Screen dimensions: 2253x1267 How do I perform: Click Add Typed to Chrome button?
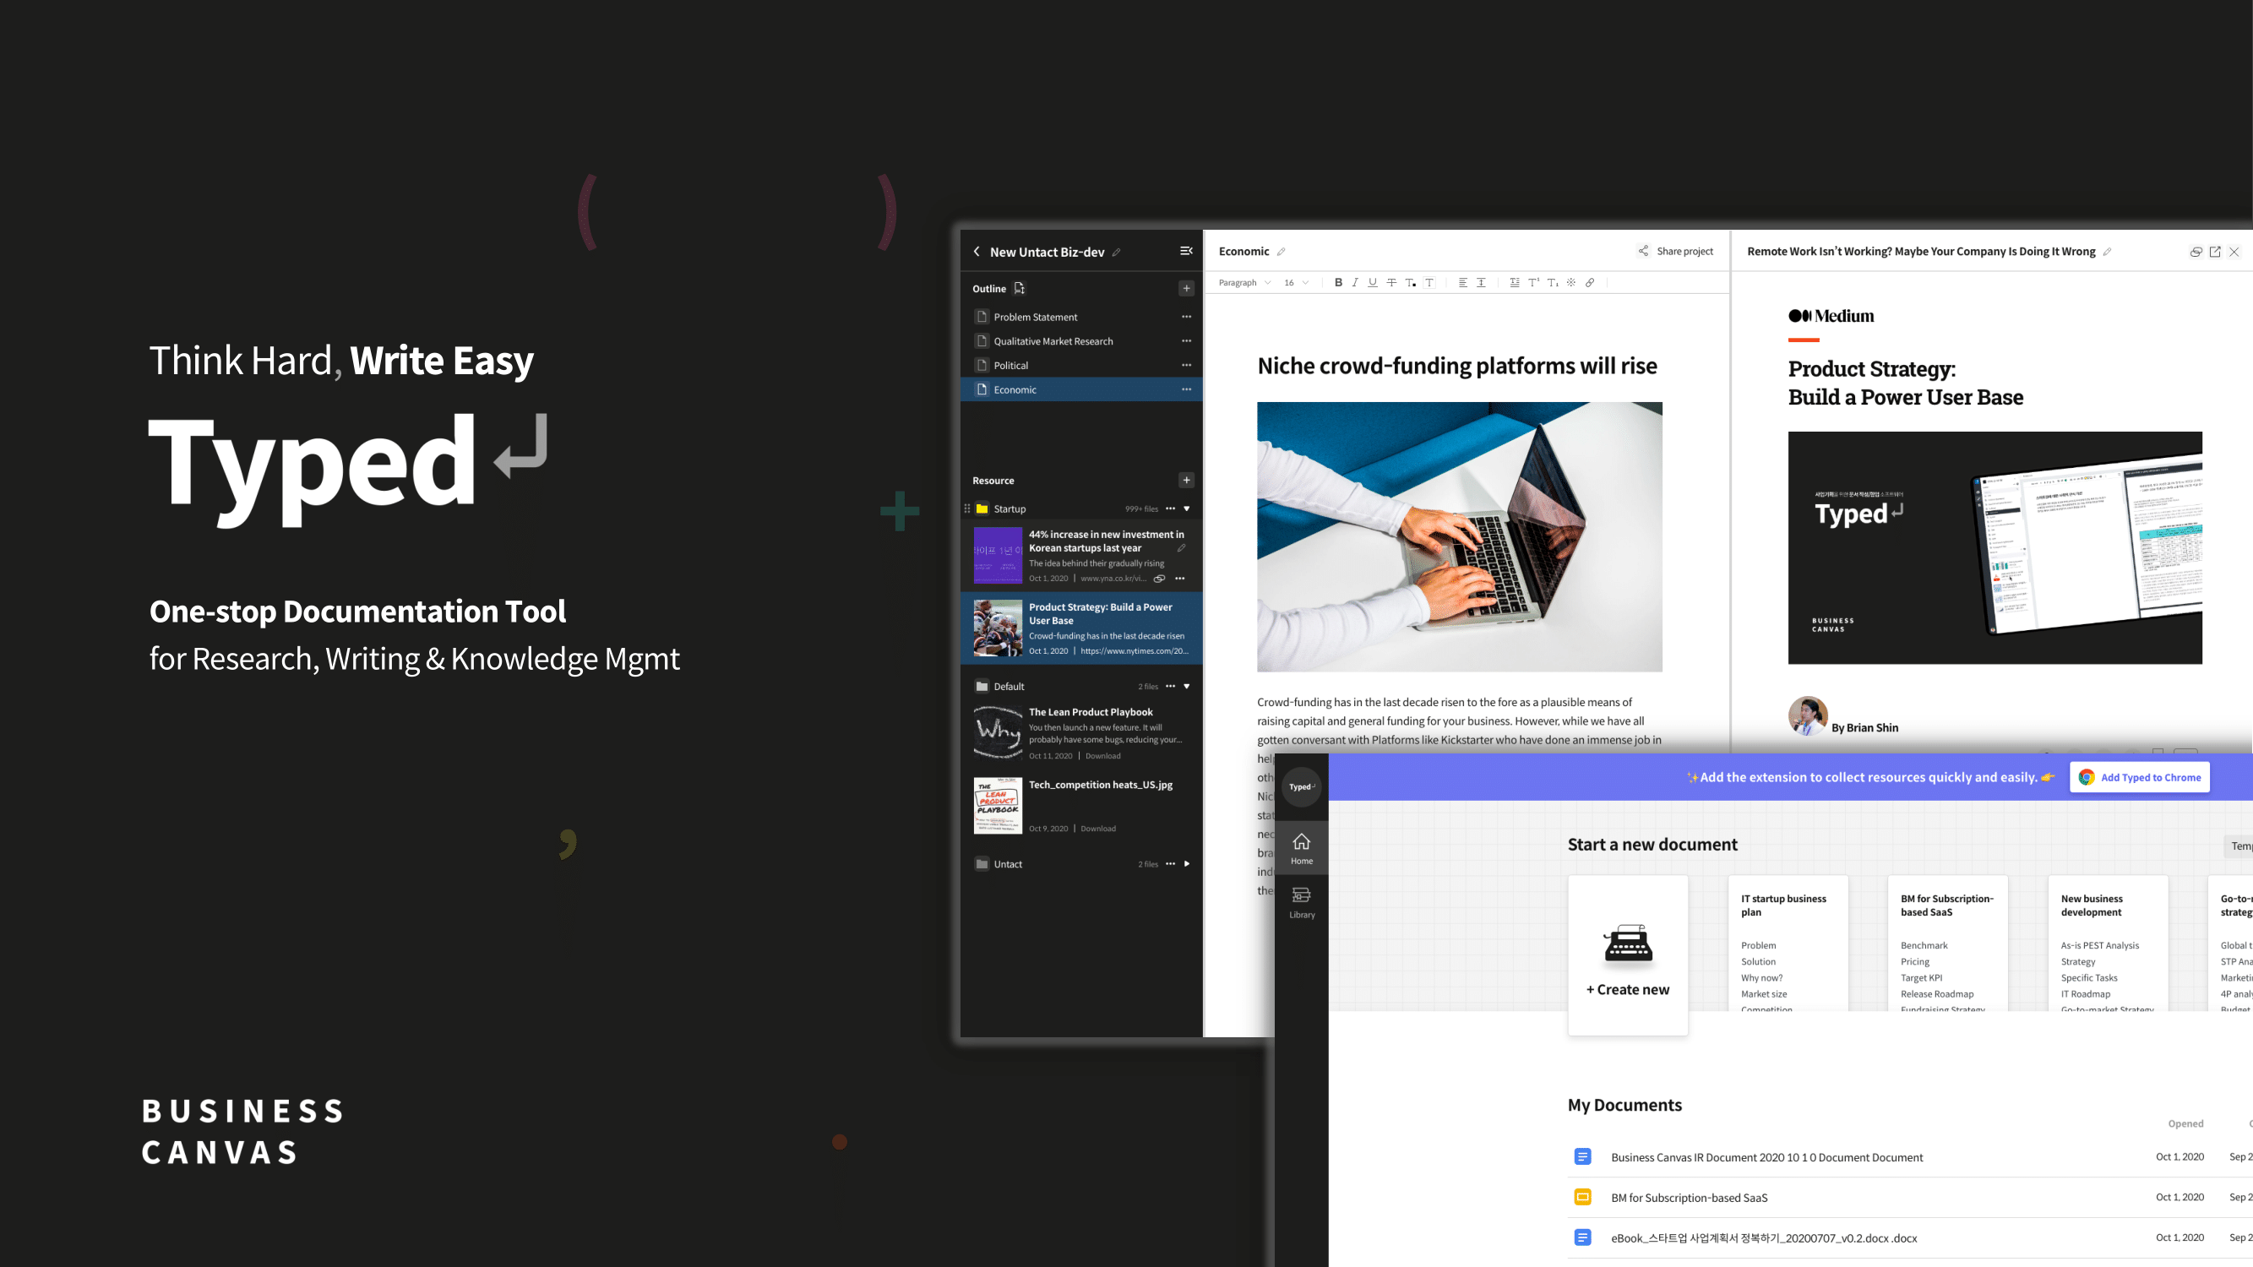pos(2139,777)
